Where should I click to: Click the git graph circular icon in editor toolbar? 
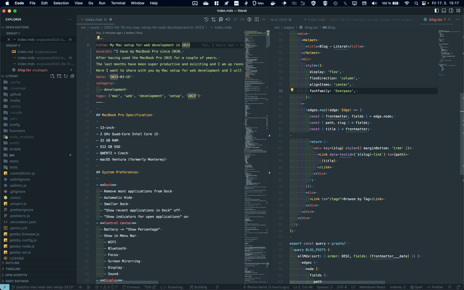click(249, 19)
